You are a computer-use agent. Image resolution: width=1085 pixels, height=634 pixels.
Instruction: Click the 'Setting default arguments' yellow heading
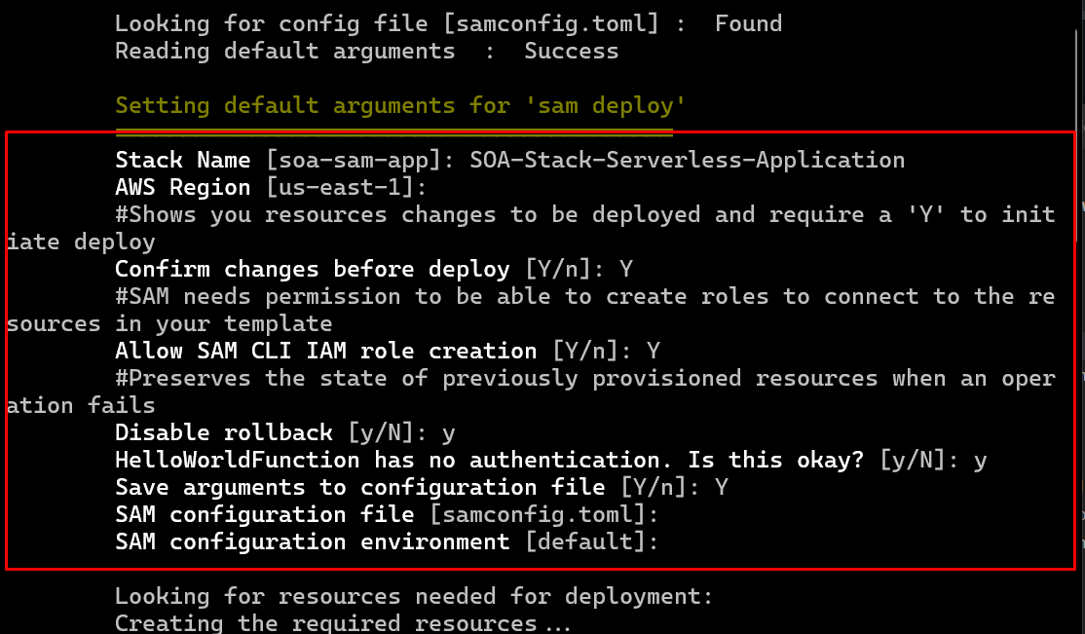click(x=400, y=105)
